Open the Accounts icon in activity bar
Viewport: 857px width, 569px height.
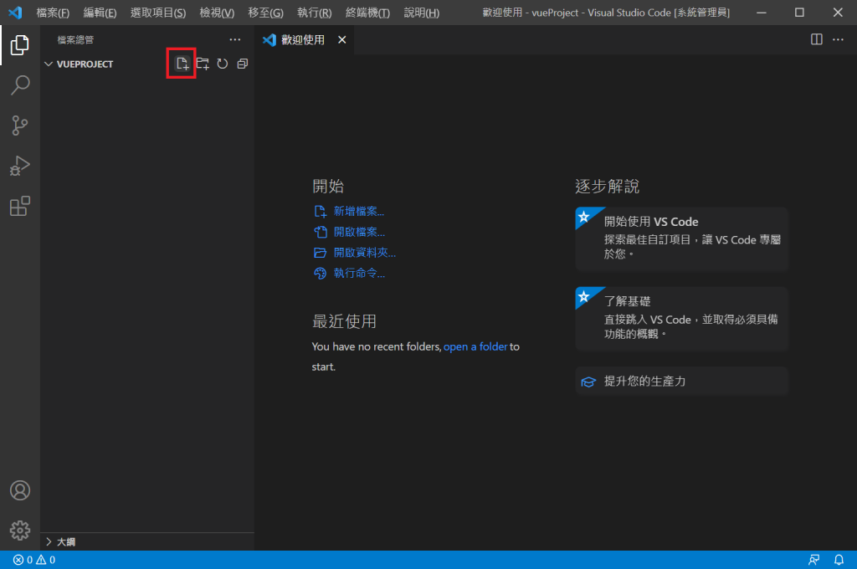point(20,490)
